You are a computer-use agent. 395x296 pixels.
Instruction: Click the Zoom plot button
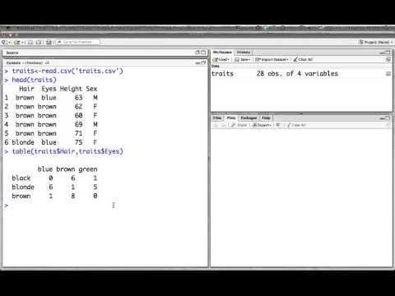[x=239, y=125]
